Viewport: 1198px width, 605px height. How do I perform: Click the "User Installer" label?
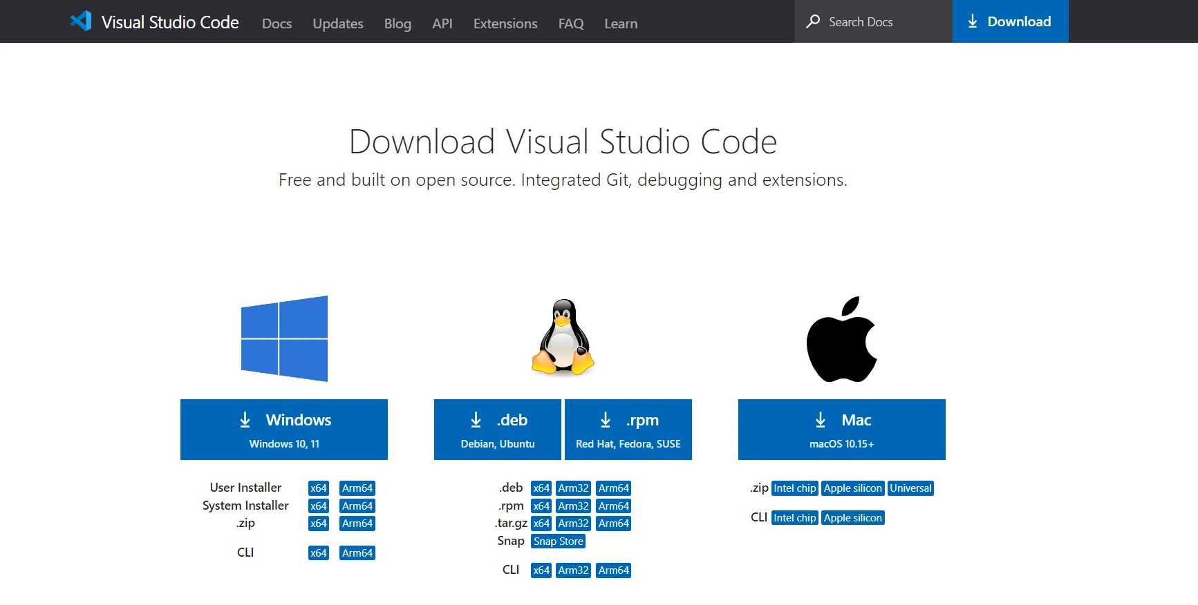[245, 488]
